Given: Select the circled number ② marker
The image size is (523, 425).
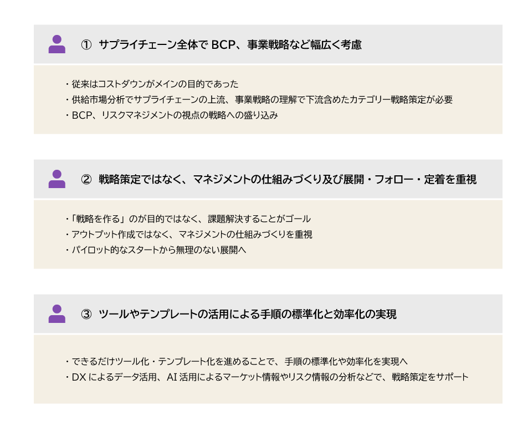Looking at the screenshot, I should pos(86,180).
